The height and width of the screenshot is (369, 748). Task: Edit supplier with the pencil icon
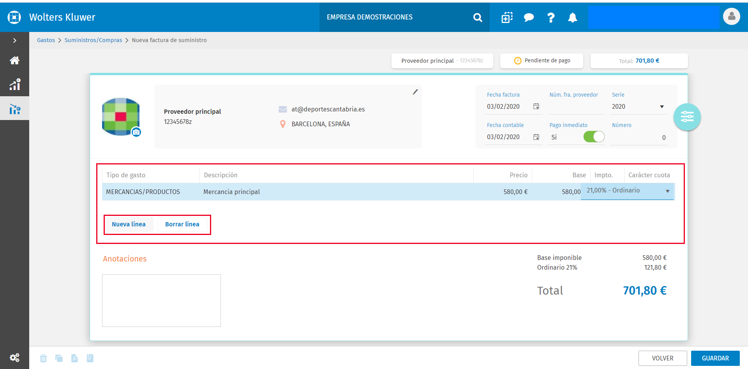(415, 92)
